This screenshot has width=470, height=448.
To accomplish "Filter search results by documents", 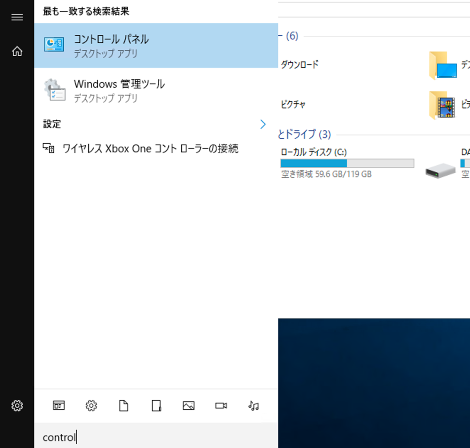I will click(124, 406).
